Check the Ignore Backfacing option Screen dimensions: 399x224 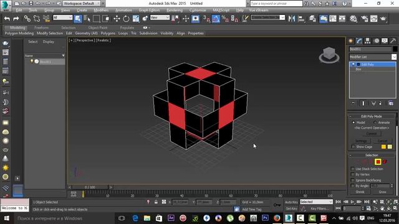coord(352,180)
